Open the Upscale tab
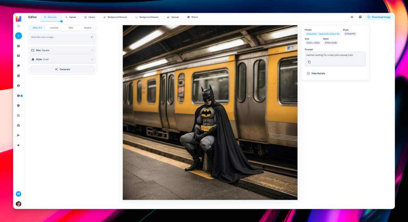Image resolution: width=408 pixels, height=222 pixels. click(x=173, y=17)
